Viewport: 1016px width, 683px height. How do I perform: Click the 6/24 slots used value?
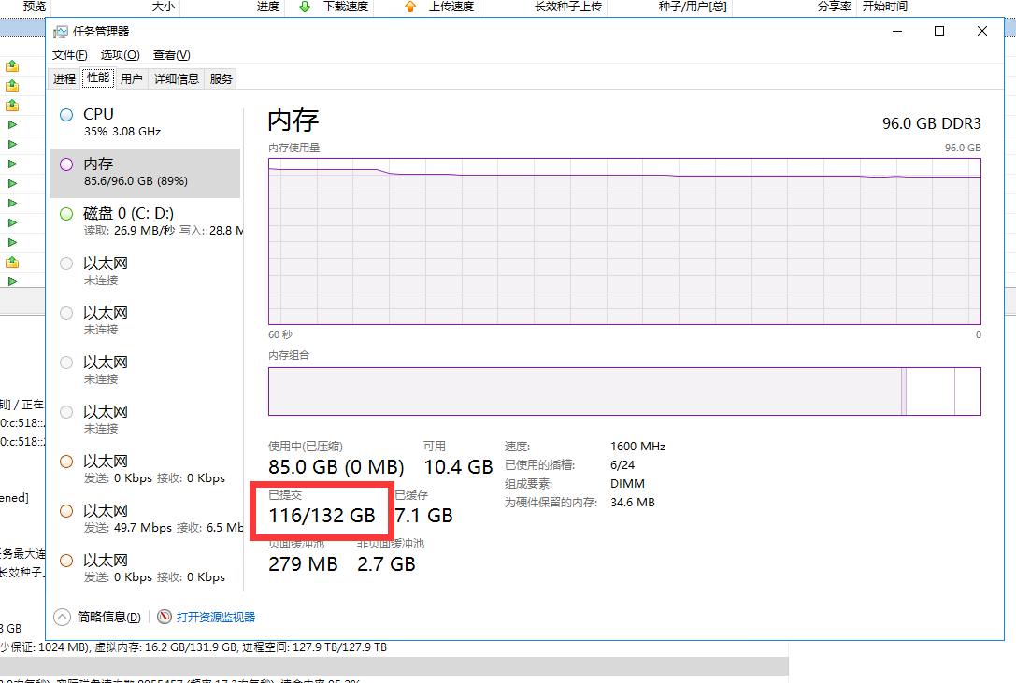point(622,465)
